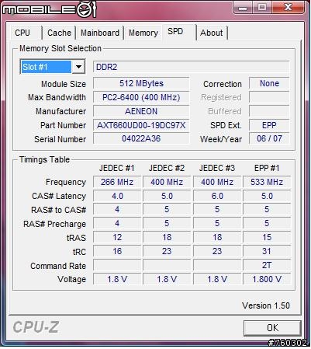
Task: Click the 533 MHz frequency cell
Action: pos(267,182)
